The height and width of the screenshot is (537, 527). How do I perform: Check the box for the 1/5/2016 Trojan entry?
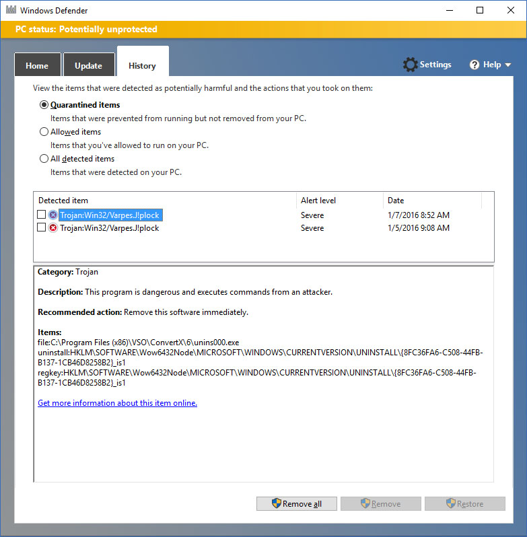42,227
